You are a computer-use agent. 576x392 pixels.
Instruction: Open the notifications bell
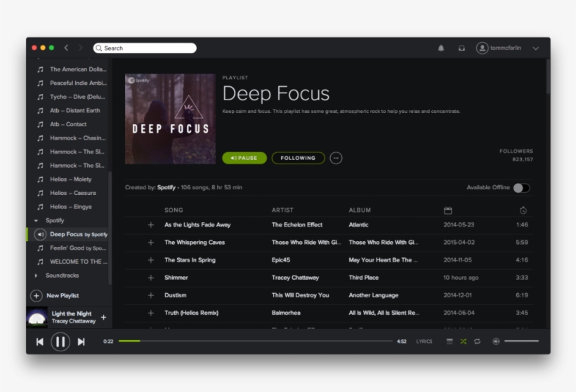click(441, 48)
